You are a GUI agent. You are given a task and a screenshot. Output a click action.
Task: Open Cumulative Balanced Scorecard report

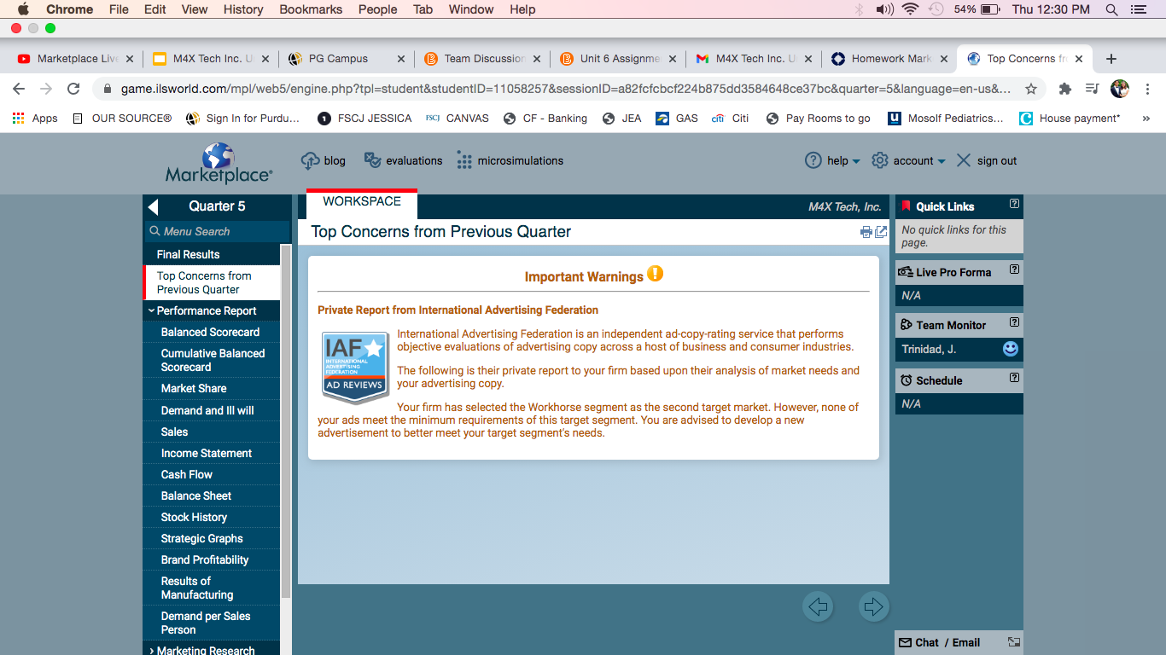[x=212, y=360]
